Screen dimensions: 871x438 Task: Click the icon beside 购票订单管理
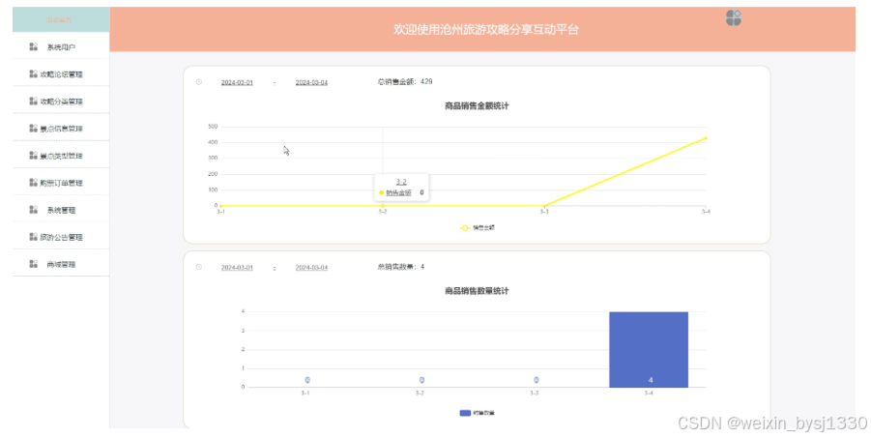33,183
